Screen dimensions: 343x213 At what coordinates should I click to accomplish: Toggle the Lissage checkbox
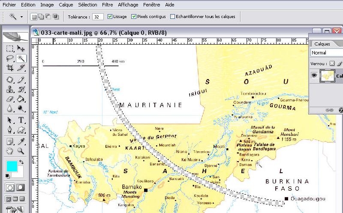(x=110, y=17)
